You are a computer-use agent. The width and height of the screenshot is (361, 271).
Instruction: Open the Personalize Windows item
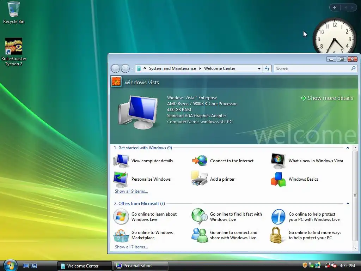142,179
